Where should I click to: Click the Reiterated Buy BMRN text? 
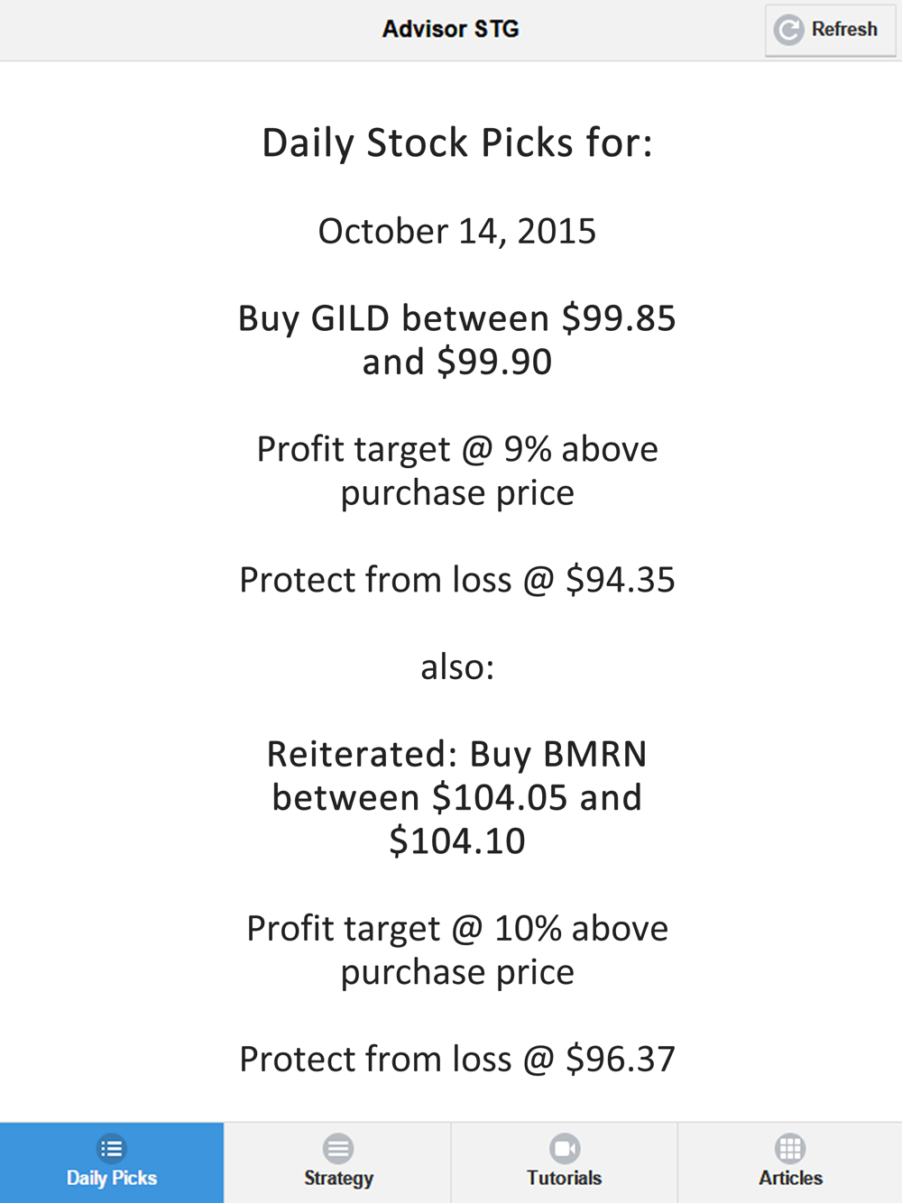(x=457, y=797)
